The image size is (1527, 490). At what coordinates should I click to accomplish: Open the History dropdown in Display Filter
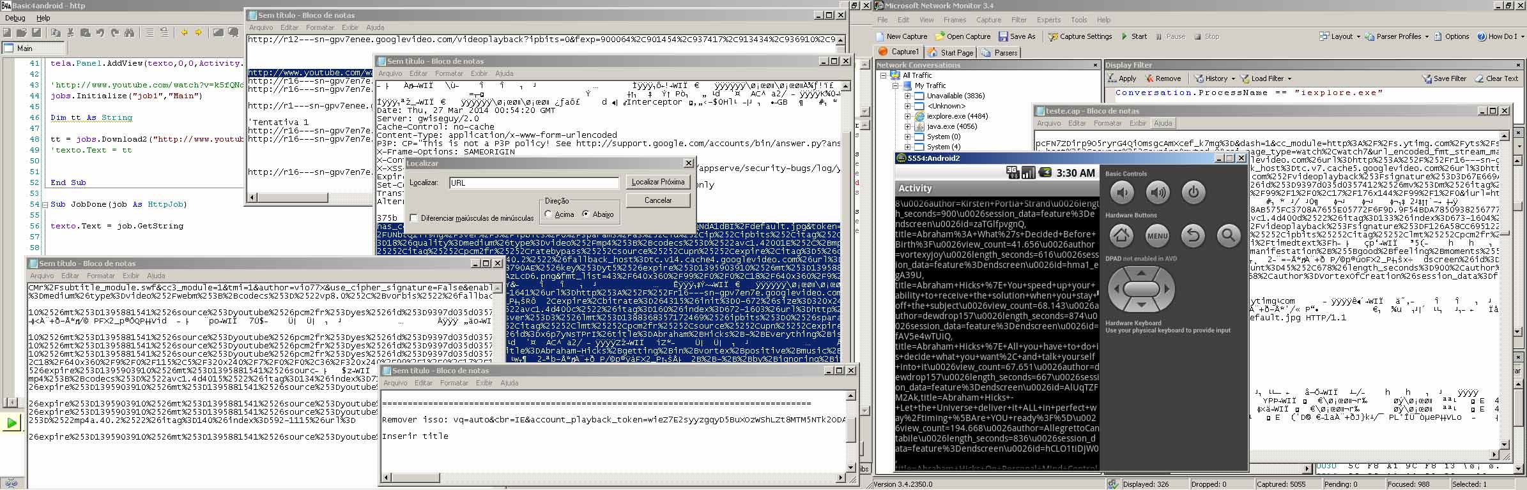coord(1215,78)
